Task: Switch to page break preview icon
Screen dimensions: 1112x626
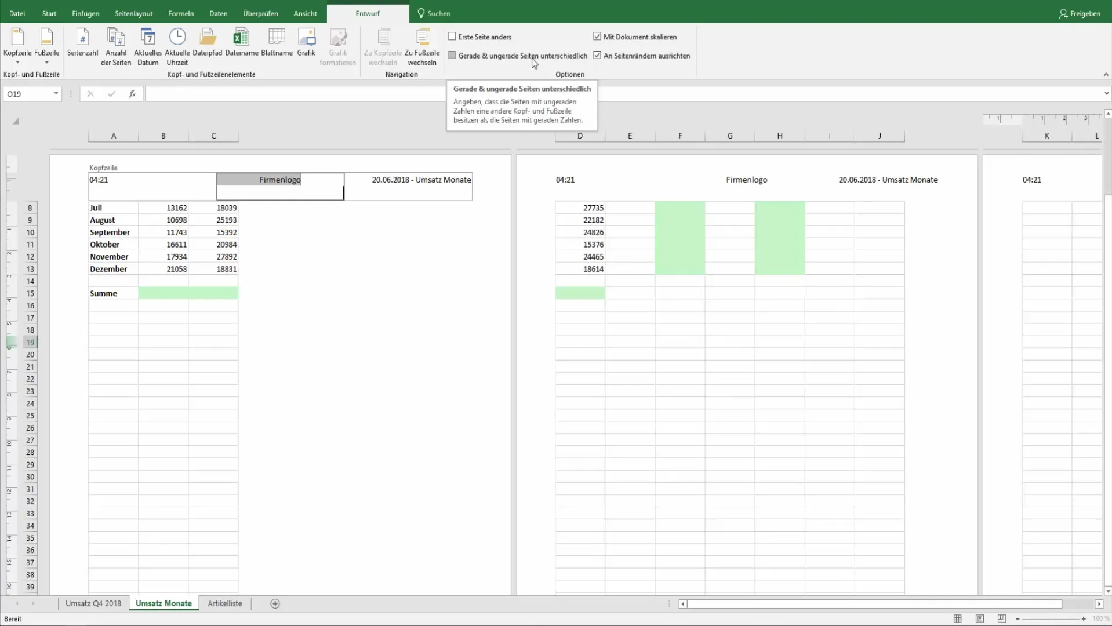Action: tap(1002, 619)
